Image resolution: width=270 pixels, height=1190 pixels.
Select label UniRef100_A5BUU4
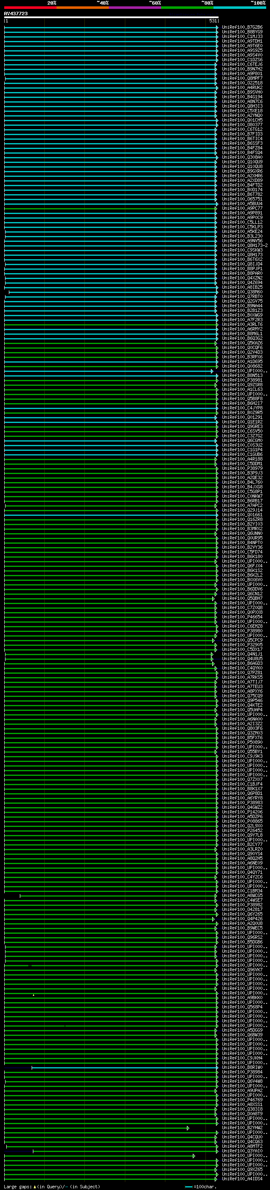pos(242,204)
